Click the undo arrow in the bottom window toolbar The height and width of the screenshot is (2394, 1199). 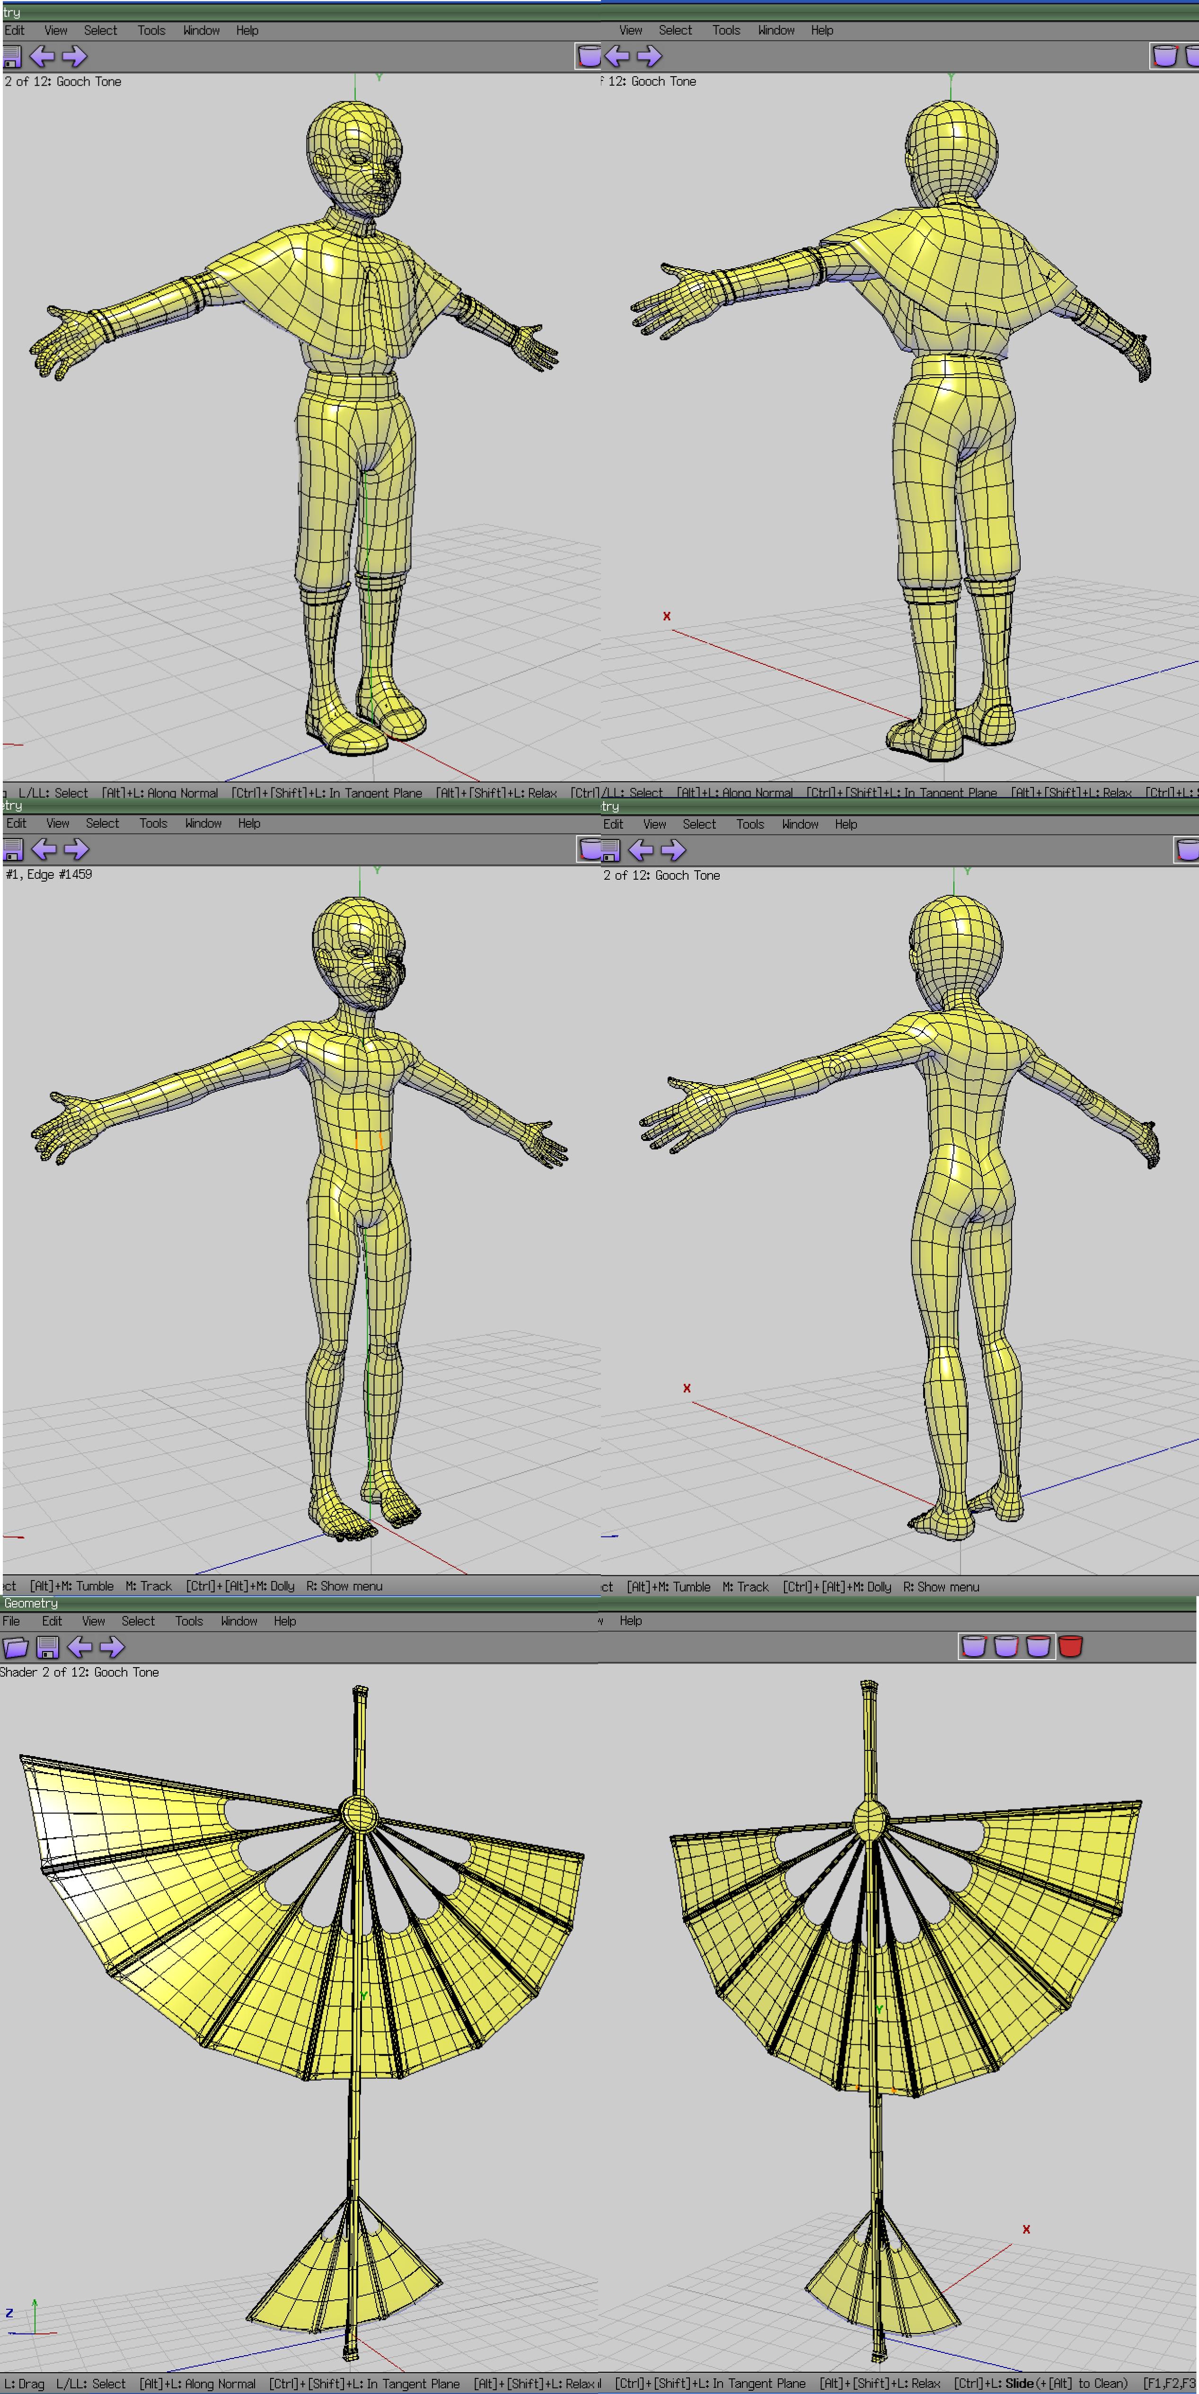point(80,1648)
